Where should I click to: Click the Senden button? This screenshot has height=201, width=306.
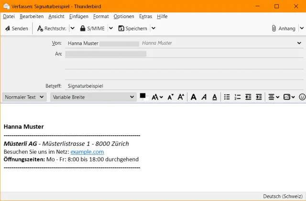point(16,29)
